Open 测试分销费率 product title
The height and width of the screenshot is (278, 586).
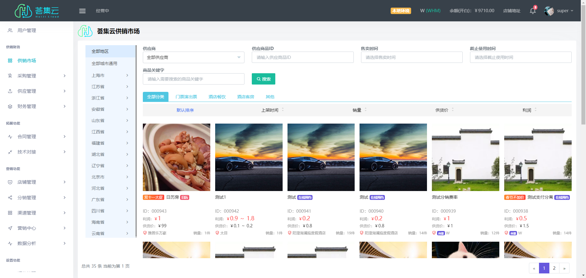(x=445, y=197)
